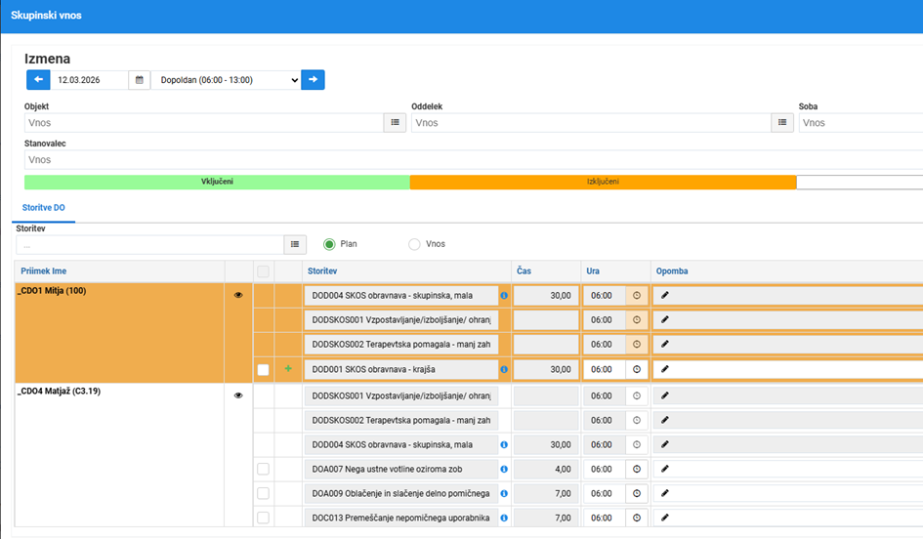This screenshot has height=539, width=923.
Task: Check the select-all header checkbox
Action: point(263,271)
